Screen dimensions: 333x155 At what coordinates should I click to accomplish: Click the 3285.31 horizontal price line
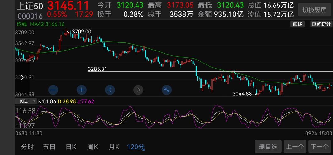click(x=210, y=72)
